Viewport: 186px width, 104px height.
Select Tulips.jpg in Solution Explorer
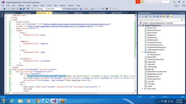tap(151, 84)
